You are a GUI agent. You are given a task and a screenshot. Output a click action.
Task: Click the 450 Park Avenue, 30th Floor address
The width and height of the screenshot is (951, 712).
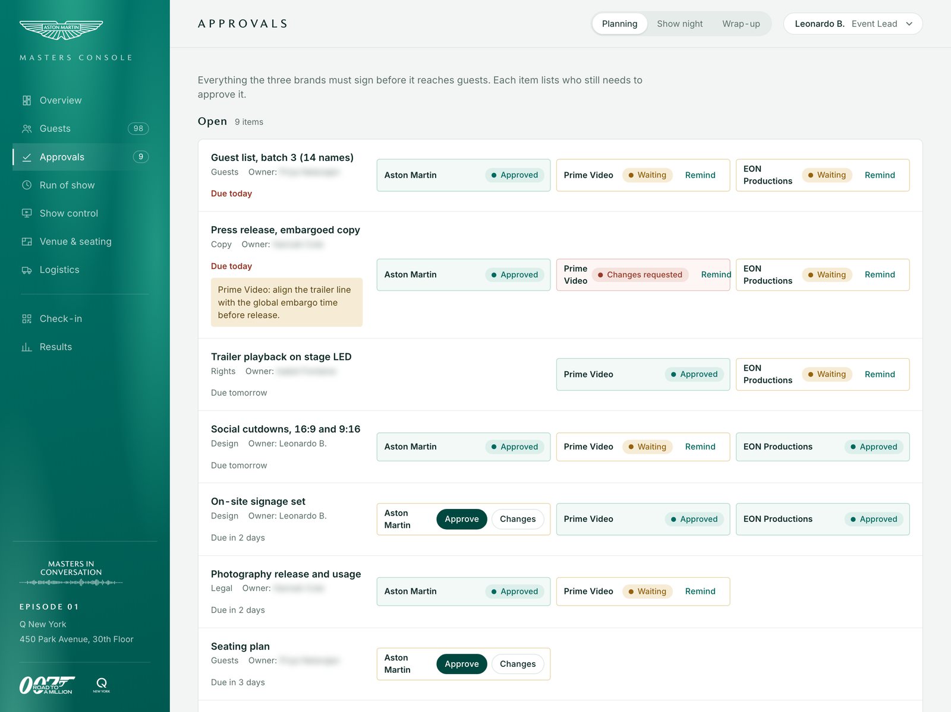click(x=77, y=639)
